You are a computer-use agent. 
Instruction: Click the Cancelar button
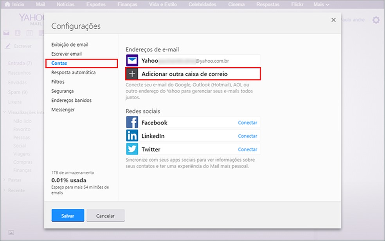[105, 216]
